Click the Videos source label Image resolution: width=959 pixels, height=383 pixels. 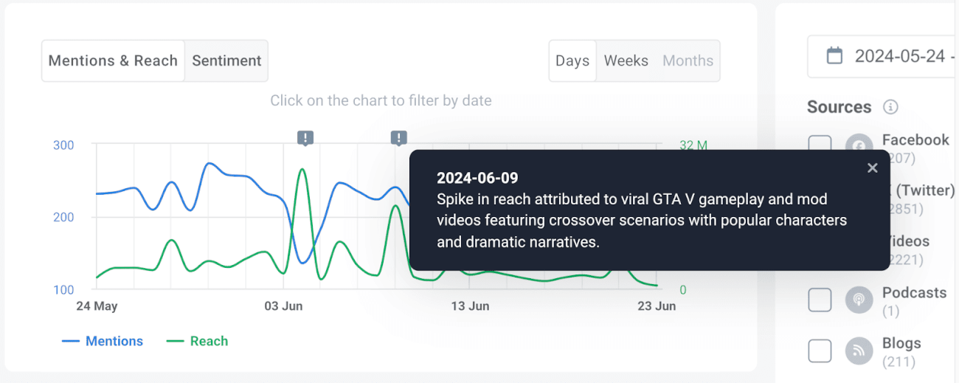(x=907, y=241)
